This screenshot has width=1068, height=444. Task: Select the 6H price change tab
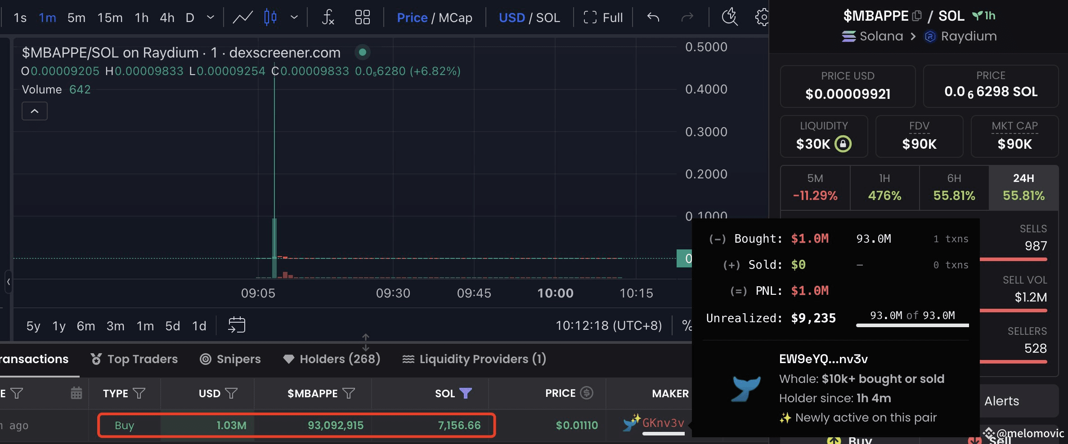954,188
